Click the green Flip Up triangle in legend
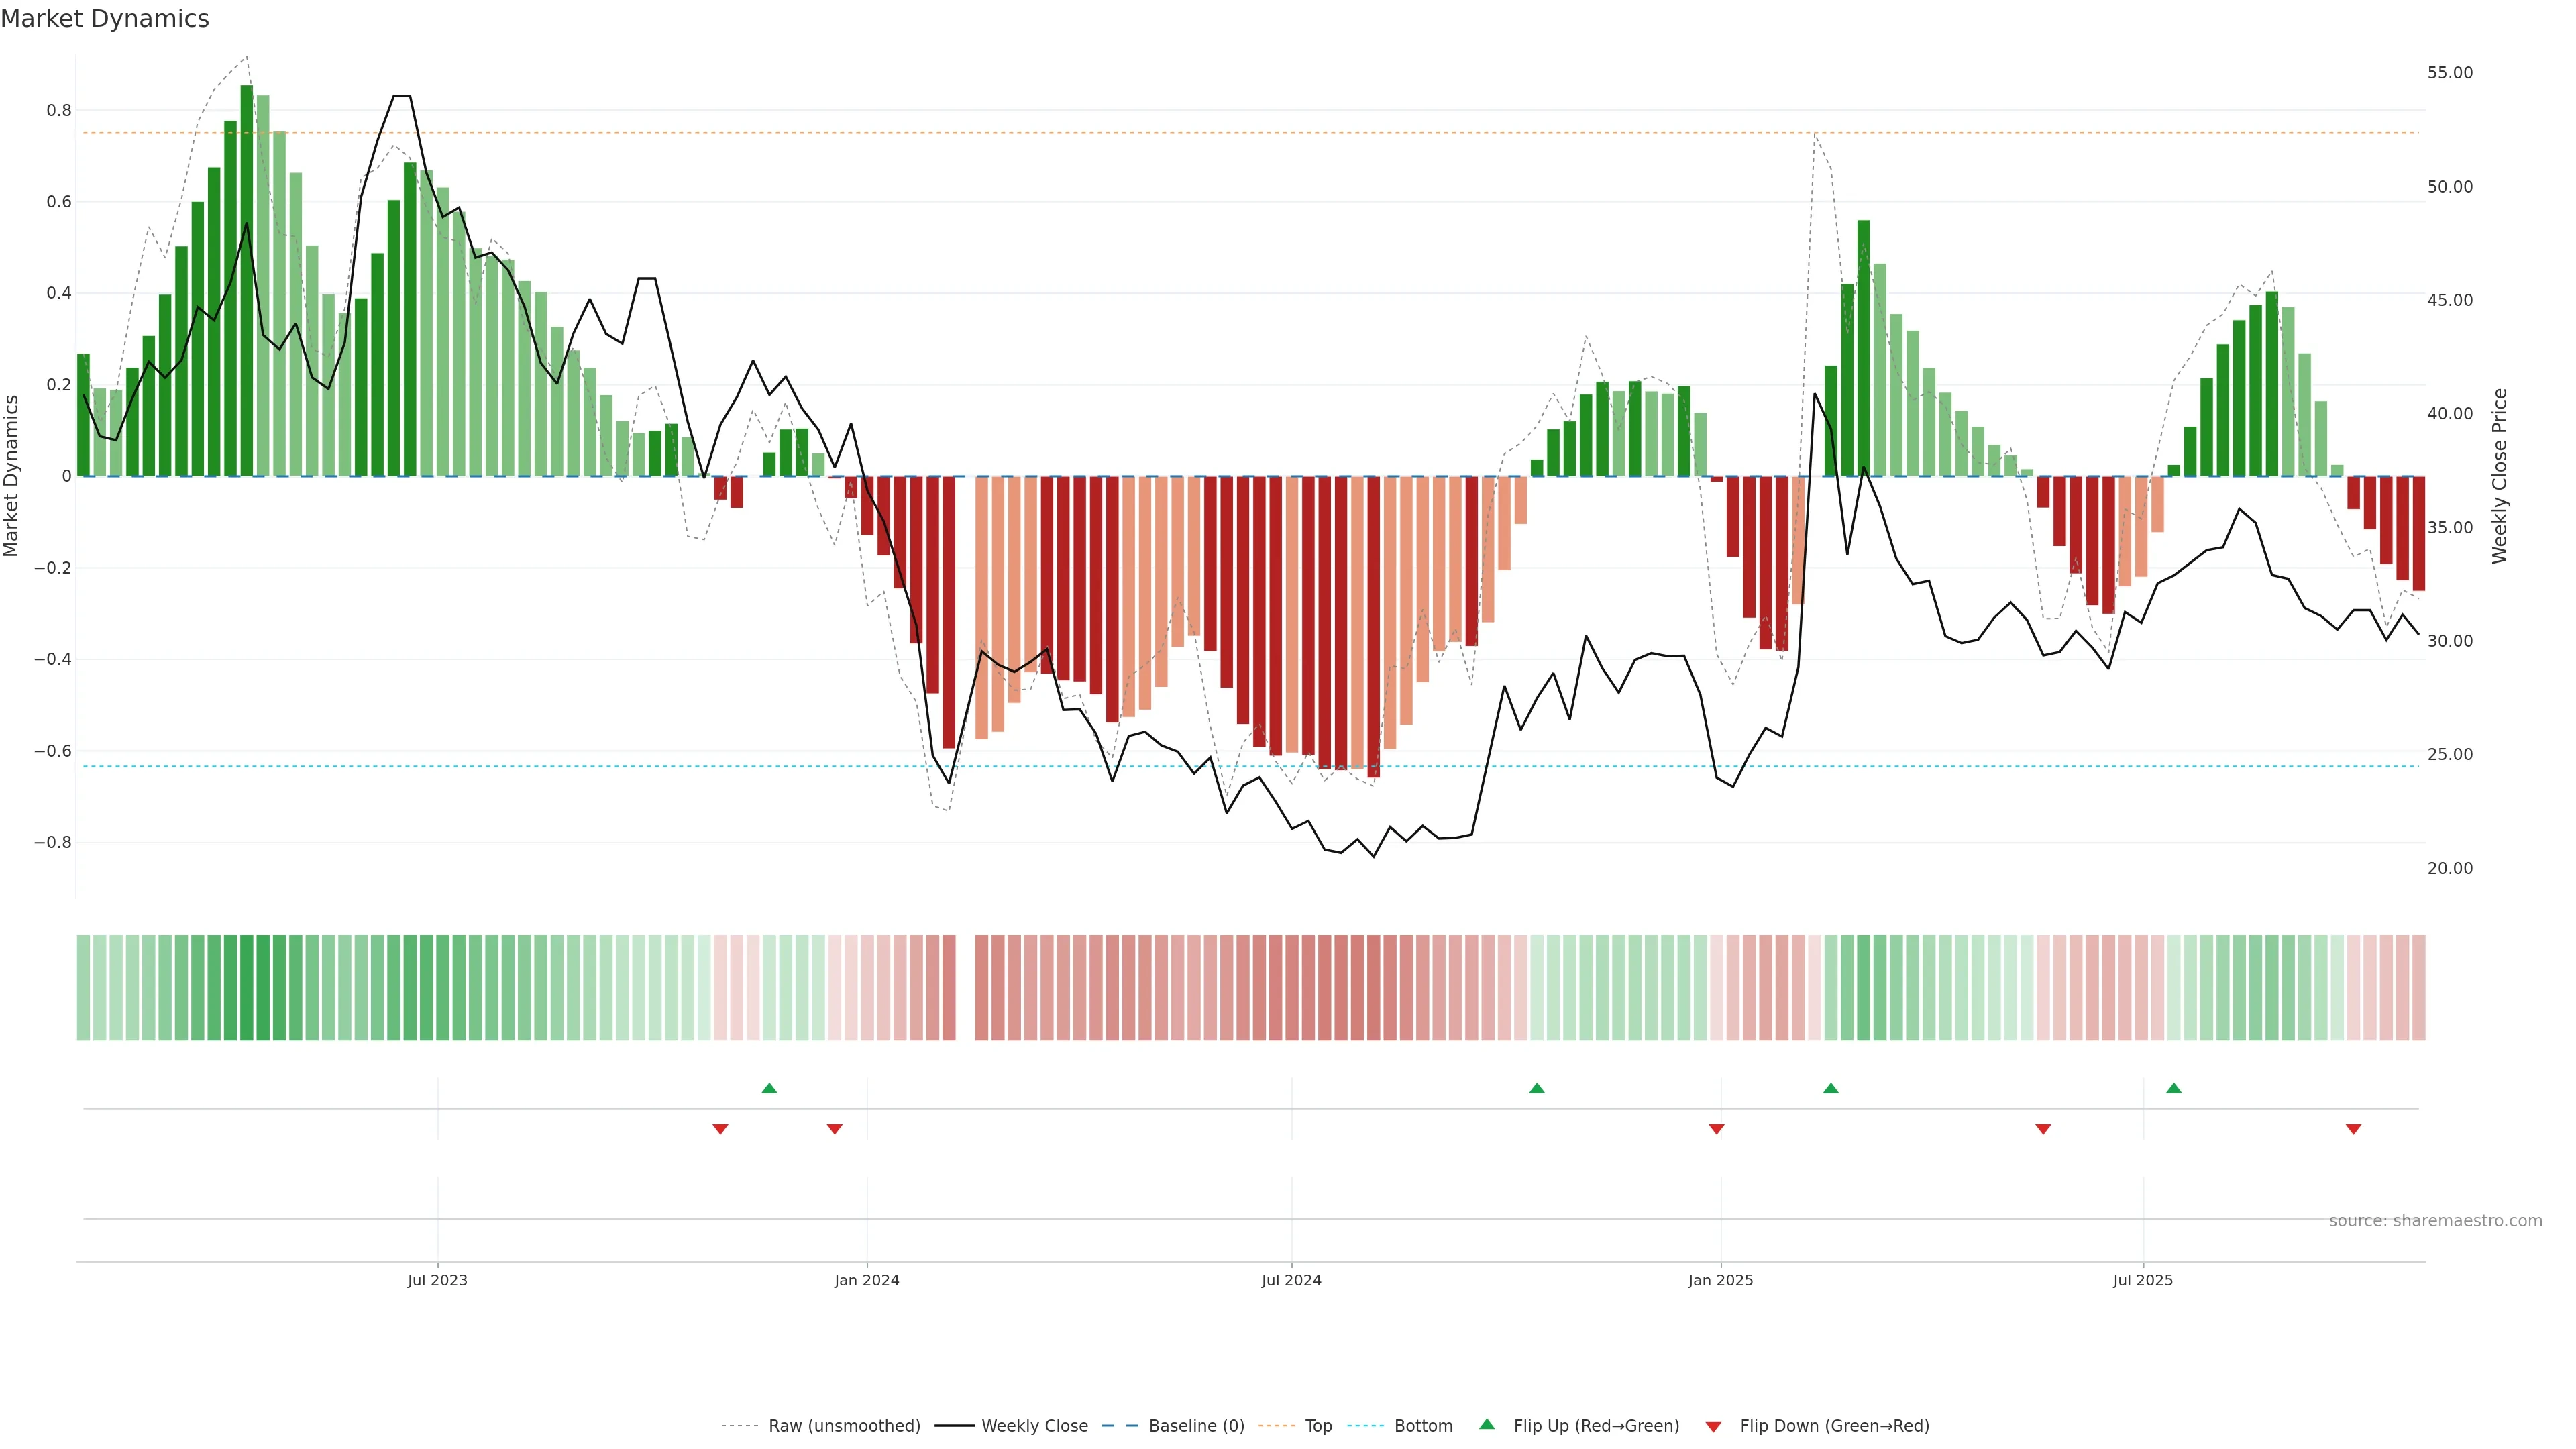This screenshot has width=2576, height=1449. point(1487,1424)
